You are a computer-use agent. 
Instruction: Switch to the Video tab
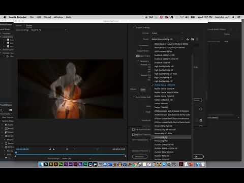coord(143,89)
